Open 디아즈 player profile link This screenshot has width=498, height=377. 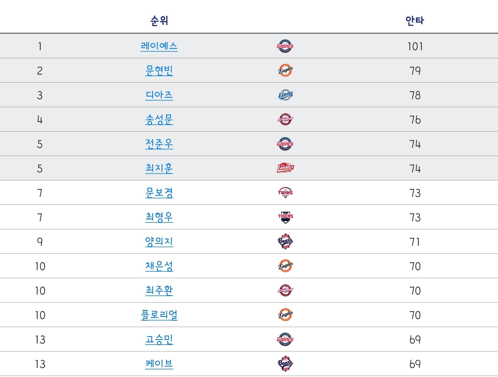(x=159, y=95)
